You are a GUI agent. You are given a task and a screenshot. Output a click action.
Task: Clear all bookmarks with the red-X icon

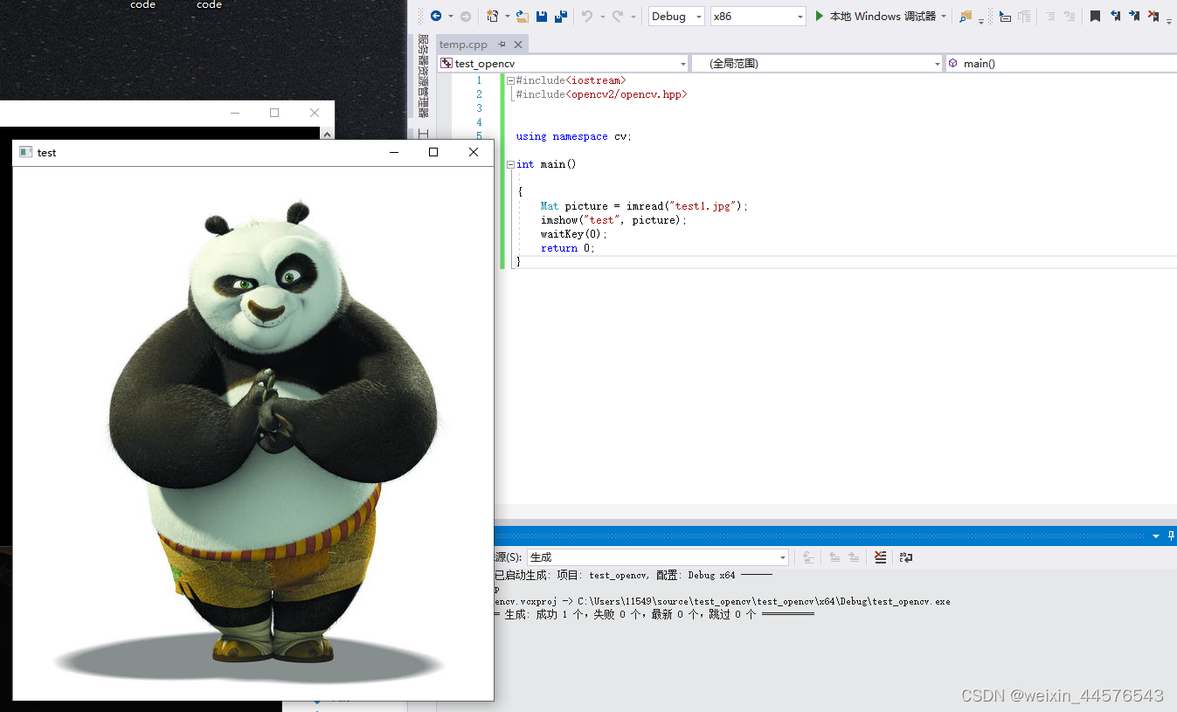click(1153, 16)
